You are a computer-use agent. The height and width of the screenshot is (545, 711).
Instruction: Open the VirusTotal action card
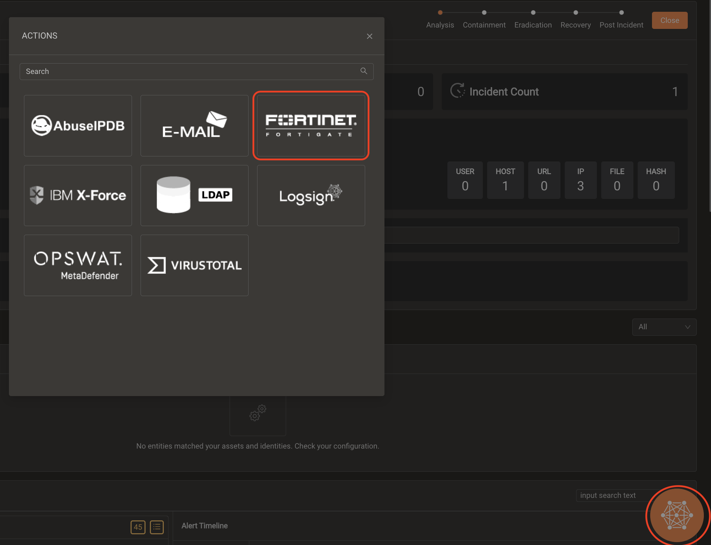point(195,265)
